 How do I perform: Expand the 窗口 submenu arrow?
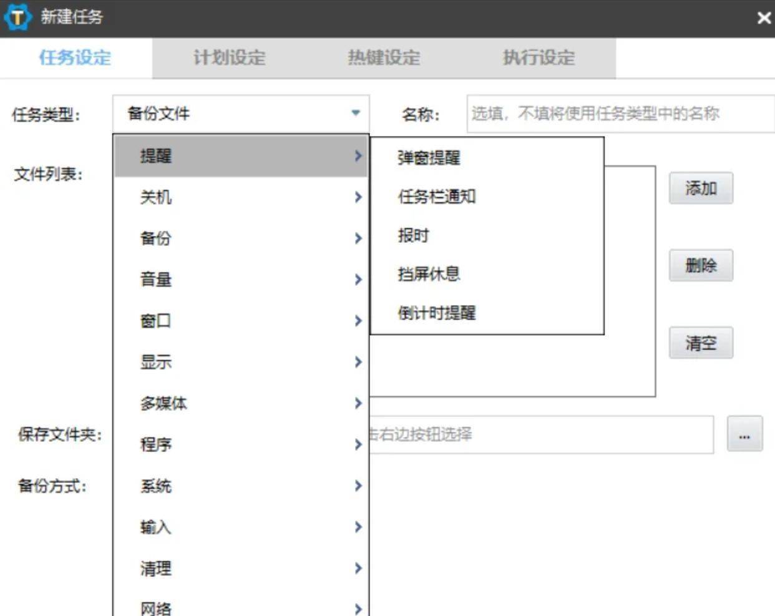[358, 320]
